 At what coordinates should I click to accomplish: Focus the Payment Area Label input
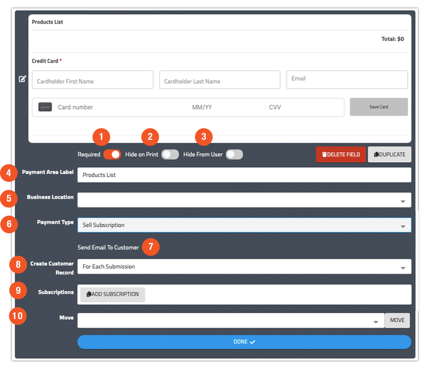pyautogui.click(x=244, y=175)
